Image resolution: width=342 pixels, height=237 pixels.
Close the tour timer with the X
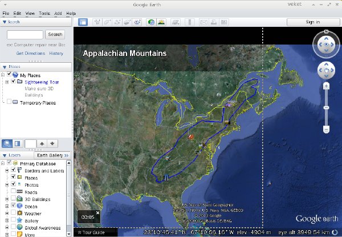(x=97, y=212)
